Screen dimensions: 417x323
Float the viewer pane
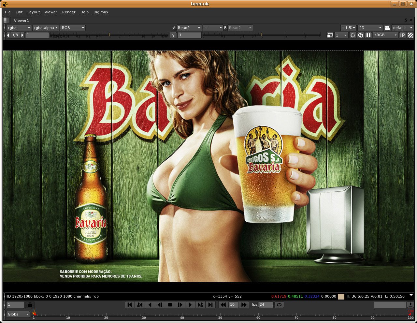[x=406, y=20]
